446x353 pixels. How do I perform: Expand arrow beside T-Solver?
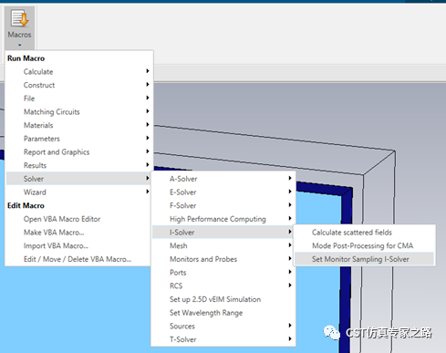click(290, 338)
